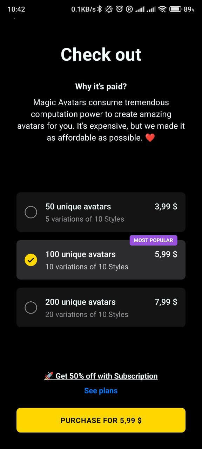
Task: Click the Purchase for 5,99 $ button
Action: coord(101,420)
